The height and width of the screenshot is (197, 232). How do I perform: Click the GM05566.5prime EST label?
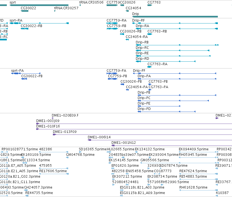click(x=155, y=160)
